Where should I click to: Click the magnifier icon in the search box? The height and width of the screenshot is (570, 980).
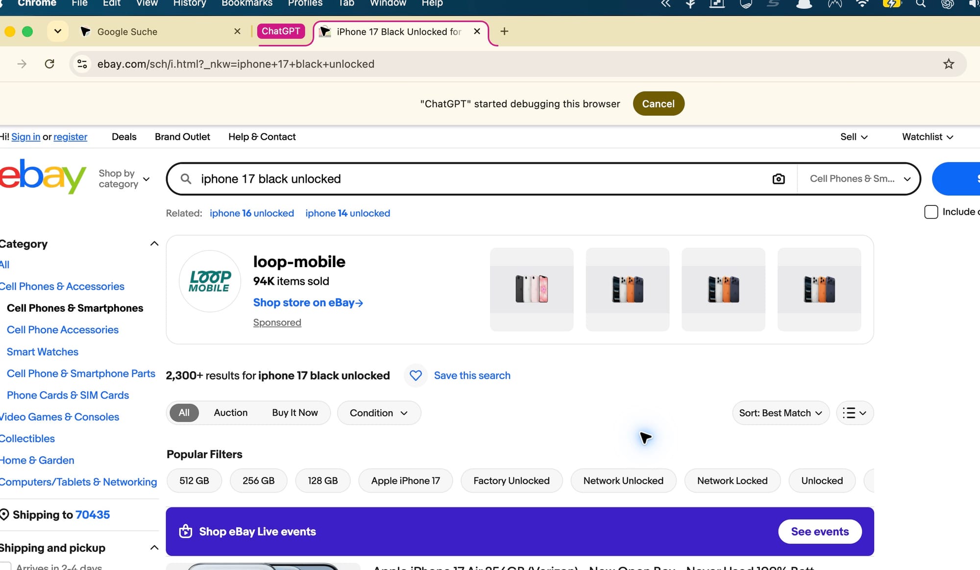click(186, 179)
